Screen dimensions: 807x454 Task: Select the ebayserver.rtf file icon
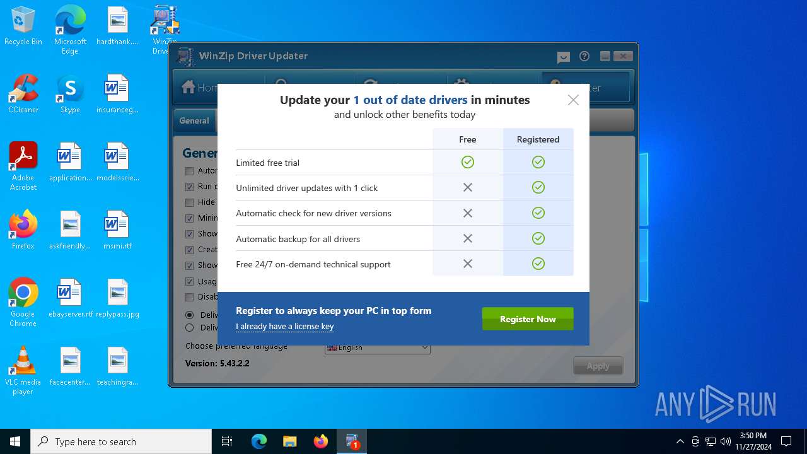click(x=70, y=298)
